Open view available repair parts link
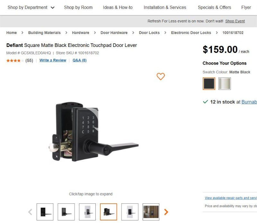 pyautogui.click(x=231, y=198)
